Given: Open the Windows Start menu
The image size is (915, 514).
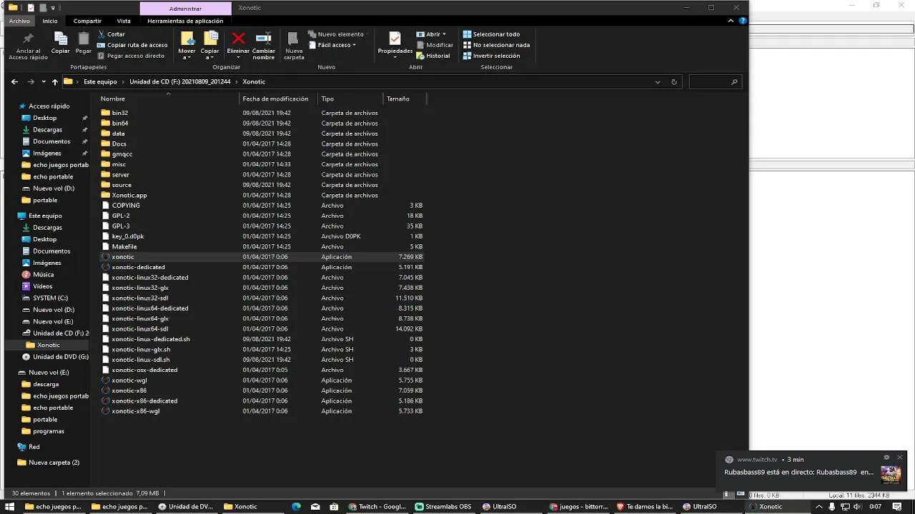Looking at the screenshot, I should pyautogui.click(x=10, y=507).
